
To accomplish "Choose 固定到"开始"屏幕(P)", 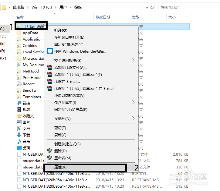I will click(x=91, y=110).
